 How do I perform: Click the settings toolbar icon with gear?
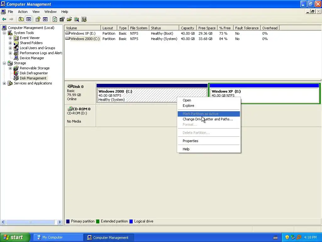[x=84, y=19]
